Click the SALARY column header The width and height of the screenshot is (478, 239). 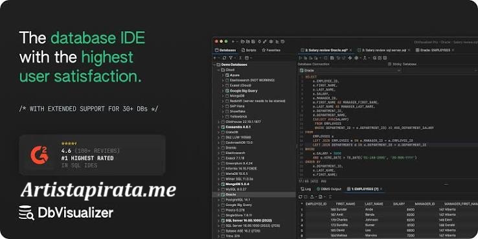click(x=399, y=203)
